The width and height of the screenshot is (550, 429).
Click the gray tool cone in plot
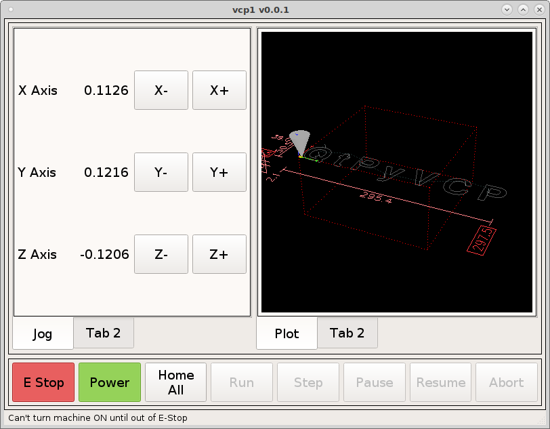coord(300,141)
